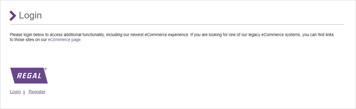Follow the Login link below the logo
The width and height of the screenshot is (356, 109).
point(15,92)
